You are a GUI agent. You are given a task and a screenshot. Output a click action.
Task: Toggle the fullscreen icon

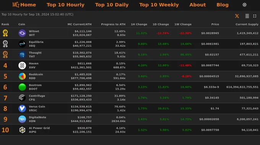(x=255, y=16)
